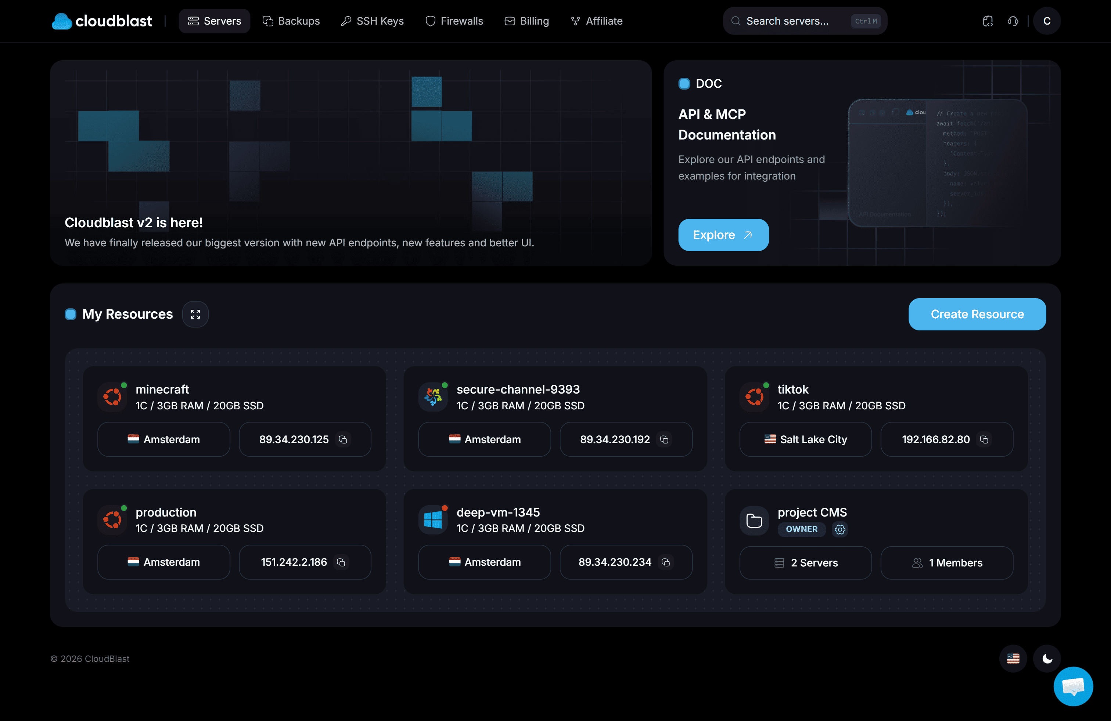Open the language flag selector
Image resolution: width=1111 pixels, height=721 pixels.
coord(1013,658)
